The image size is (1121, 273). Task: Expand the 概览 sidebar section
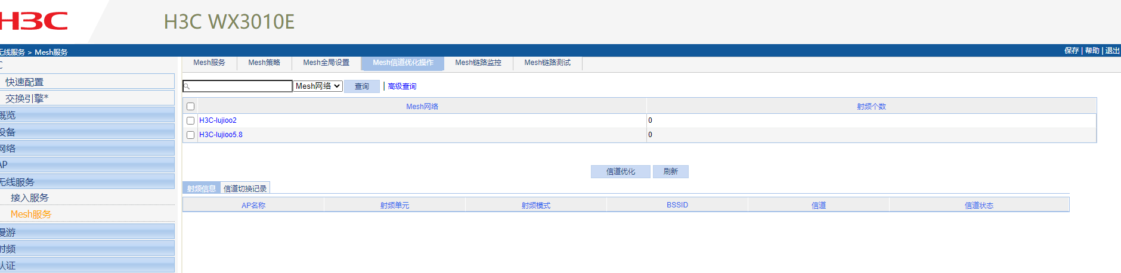(87, 115)
